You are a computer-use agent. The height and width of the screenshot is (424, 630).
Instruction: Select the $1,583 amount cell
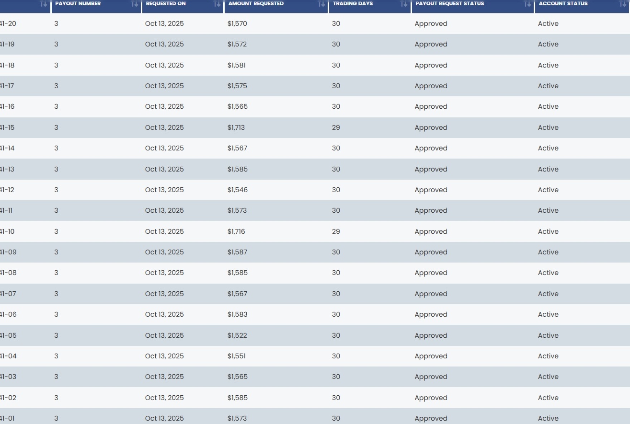click(x=238, y=314)
